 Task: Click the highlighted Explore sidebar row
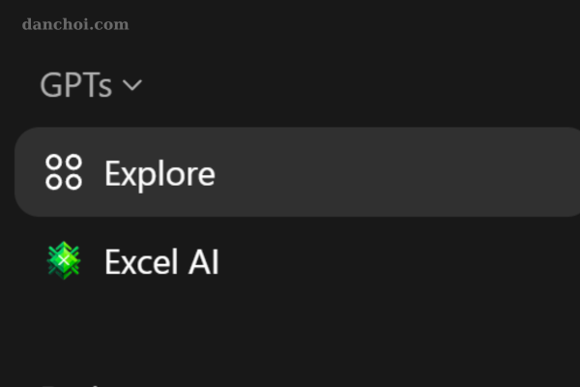(290, 172)
